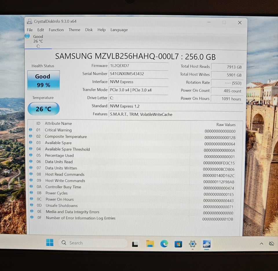Click the Serial Number field S41GNX0M543432
The width and height of the screenshot is (278, 271).
click(138, 74)
